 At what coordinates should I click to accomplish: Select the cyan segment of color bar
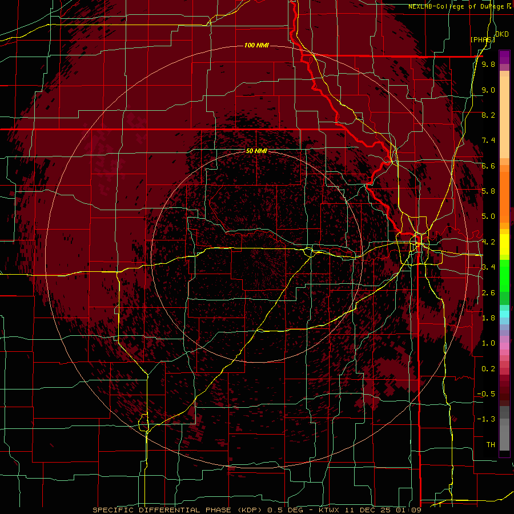[x=504, y=314]
